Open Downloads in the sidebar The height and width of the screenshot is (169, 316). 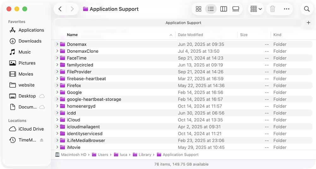25,41
